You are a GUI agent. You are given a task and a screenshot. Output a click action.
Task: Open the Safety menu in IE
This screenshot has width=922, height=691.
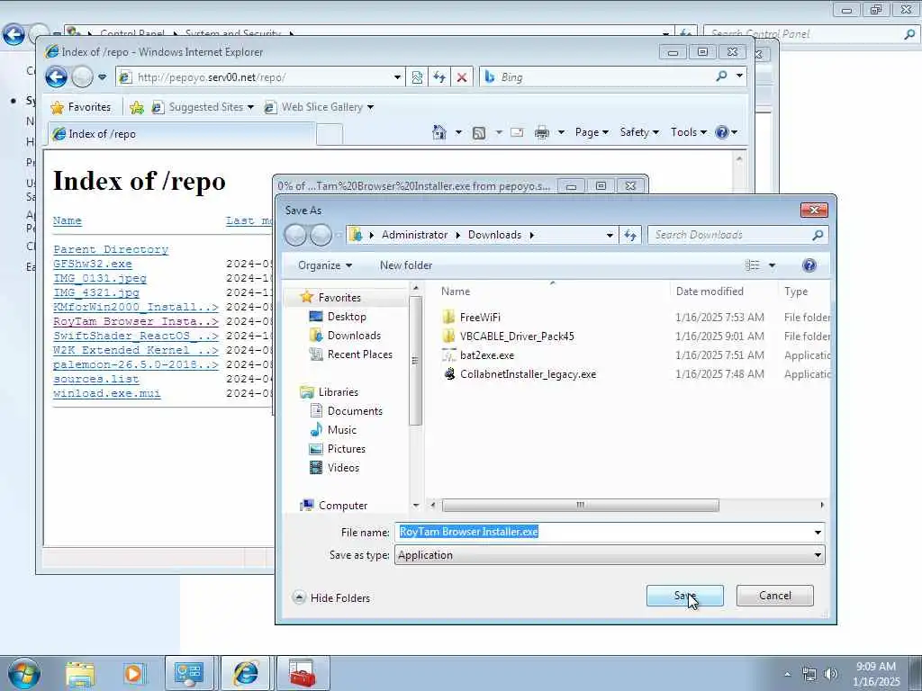coord(639,132)
